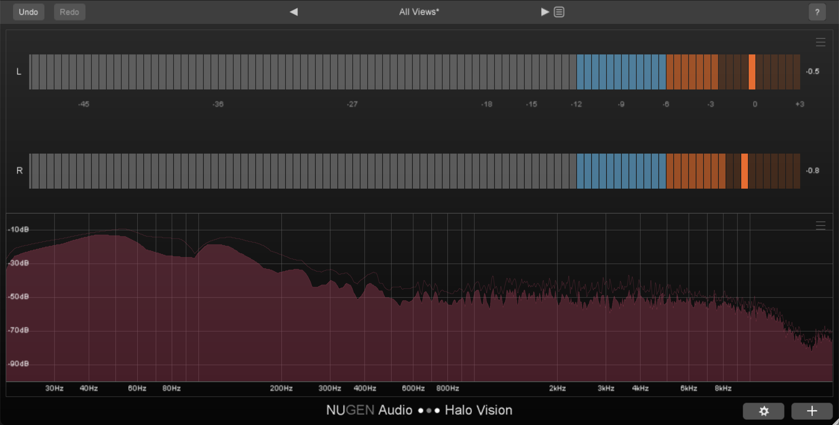Click the Redo button
The height and width of the screenshot is (425, 839).
[69, 12]
